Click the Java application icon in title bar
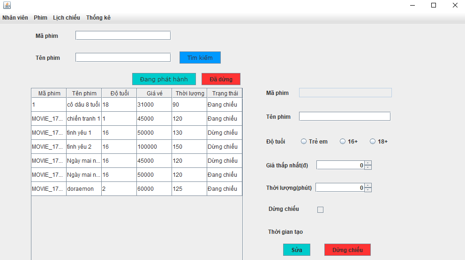Screen dimensions: 465x260 click(x=7, y=5)
